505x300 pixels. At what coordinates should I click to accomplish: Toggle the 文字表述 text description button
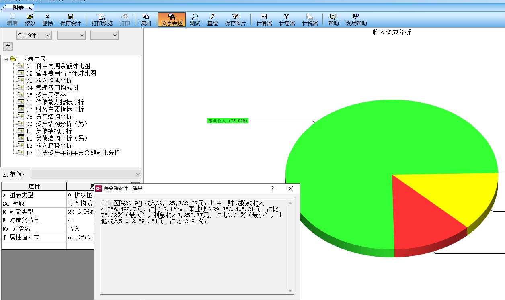[x=172, y=19]
